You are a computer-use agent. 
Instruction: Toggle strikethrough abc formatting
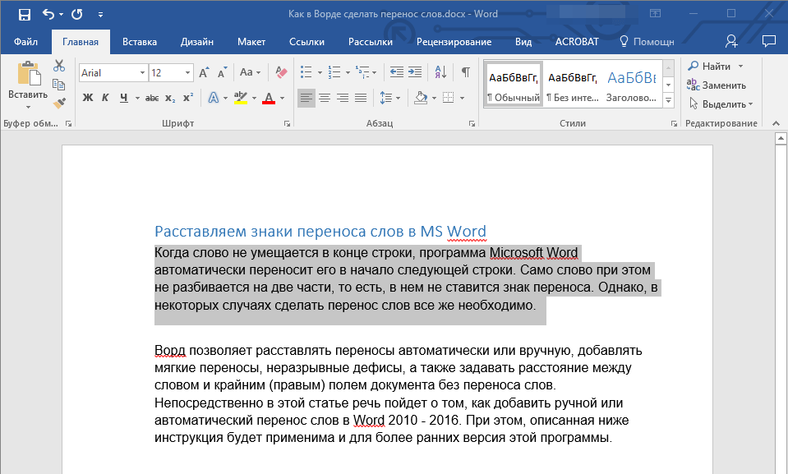152,98
